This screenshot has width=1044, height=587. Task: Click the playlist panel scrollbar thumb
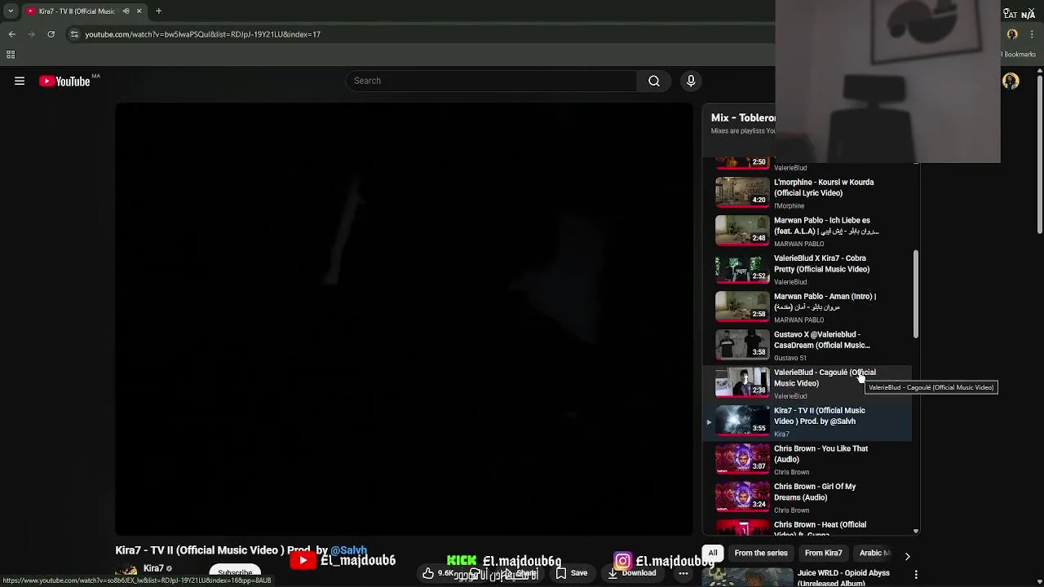click(916, 294)
